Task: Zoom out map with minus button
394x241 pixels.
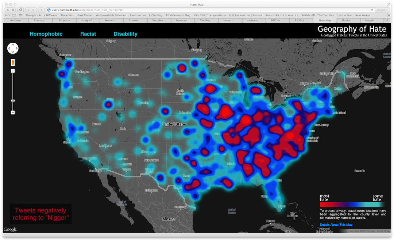Action: (13, 112)
